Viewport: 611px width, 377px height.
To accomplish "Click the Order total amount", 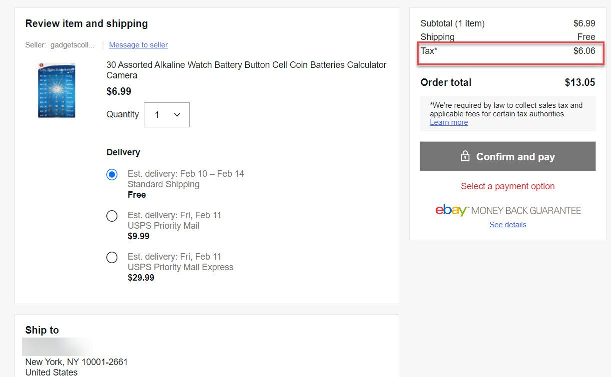I will [x=580, y=82].
